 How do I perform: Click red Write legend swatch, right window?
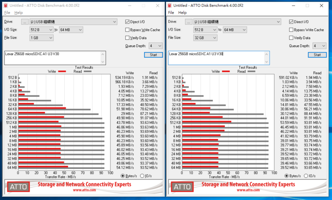click(x=226, y=72)
